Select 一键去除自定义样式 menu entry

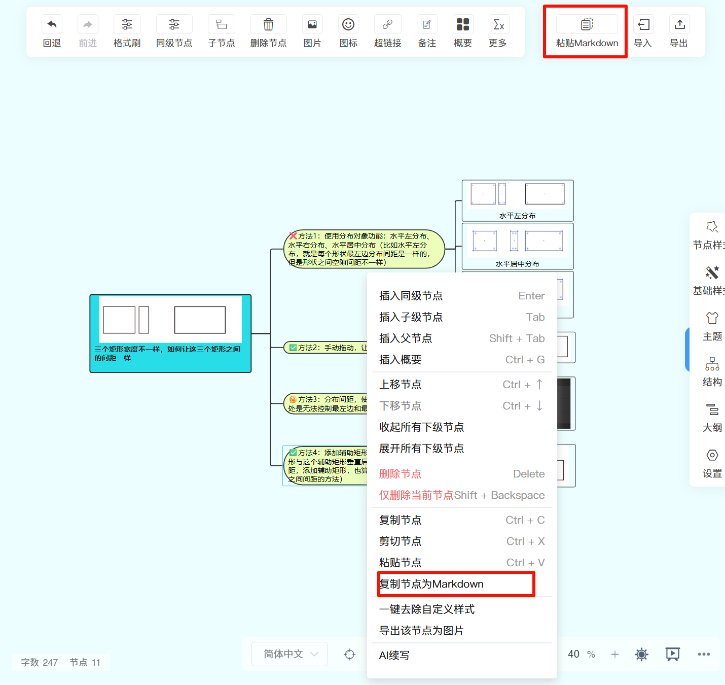[462, 609]
